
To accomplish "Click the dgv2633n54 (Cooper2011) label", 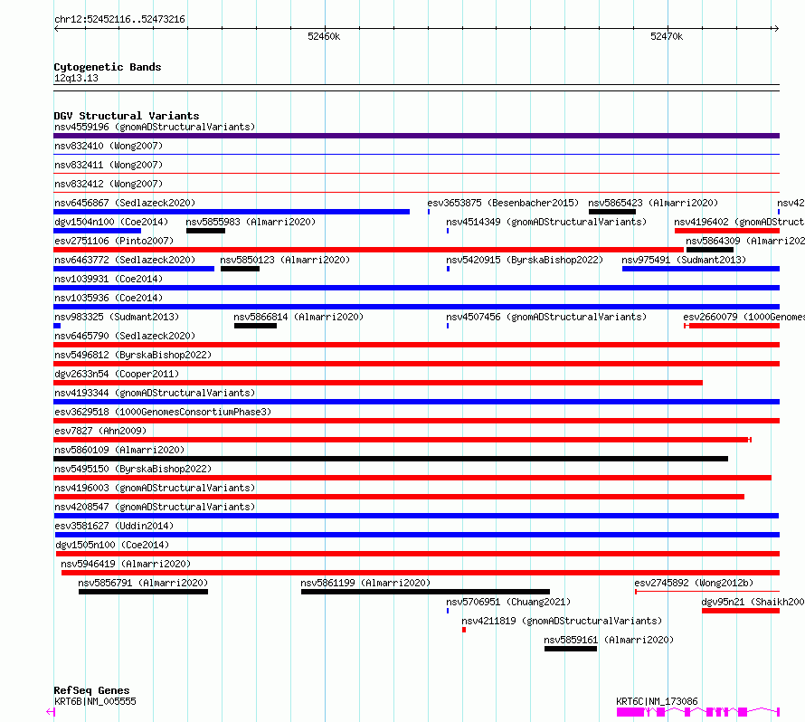I will (117, 374).
